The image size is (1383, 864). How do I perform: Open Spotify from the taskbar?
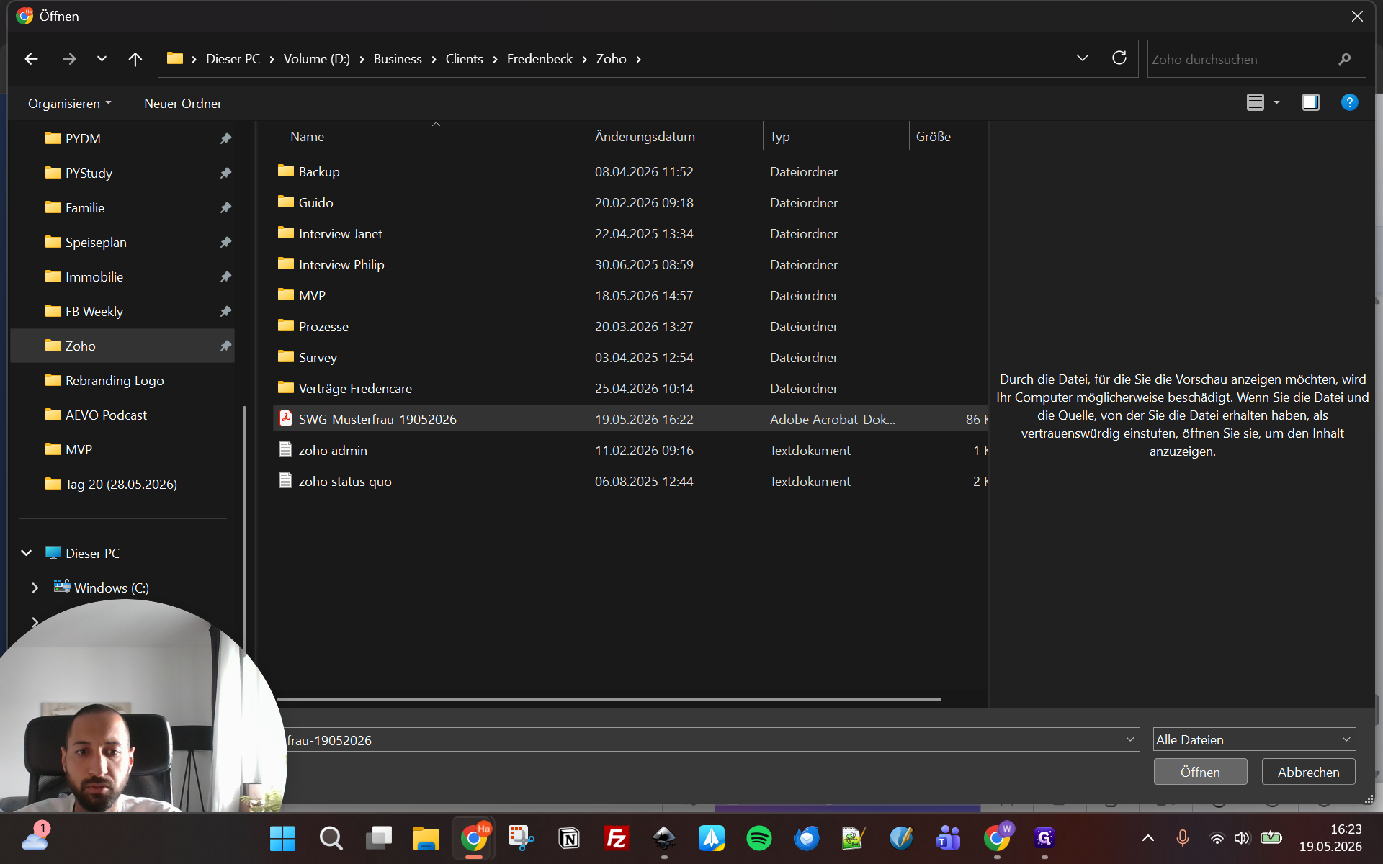(759, 838)
